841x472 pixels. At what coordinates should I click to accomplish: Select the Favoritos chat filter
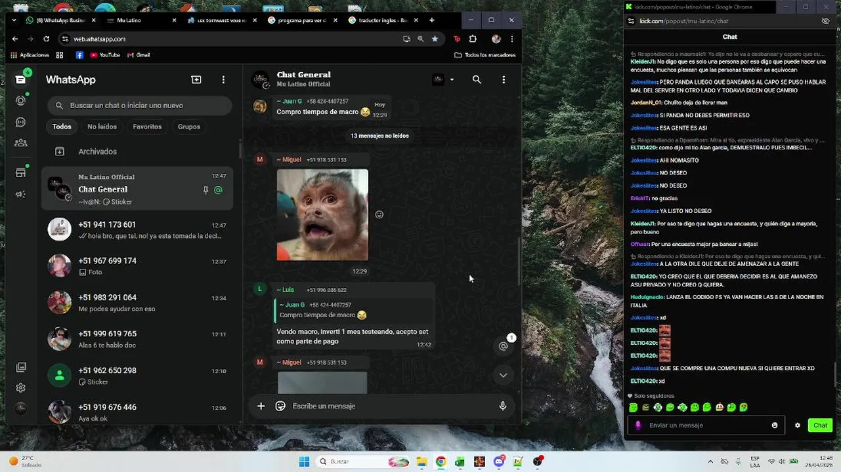147,127
